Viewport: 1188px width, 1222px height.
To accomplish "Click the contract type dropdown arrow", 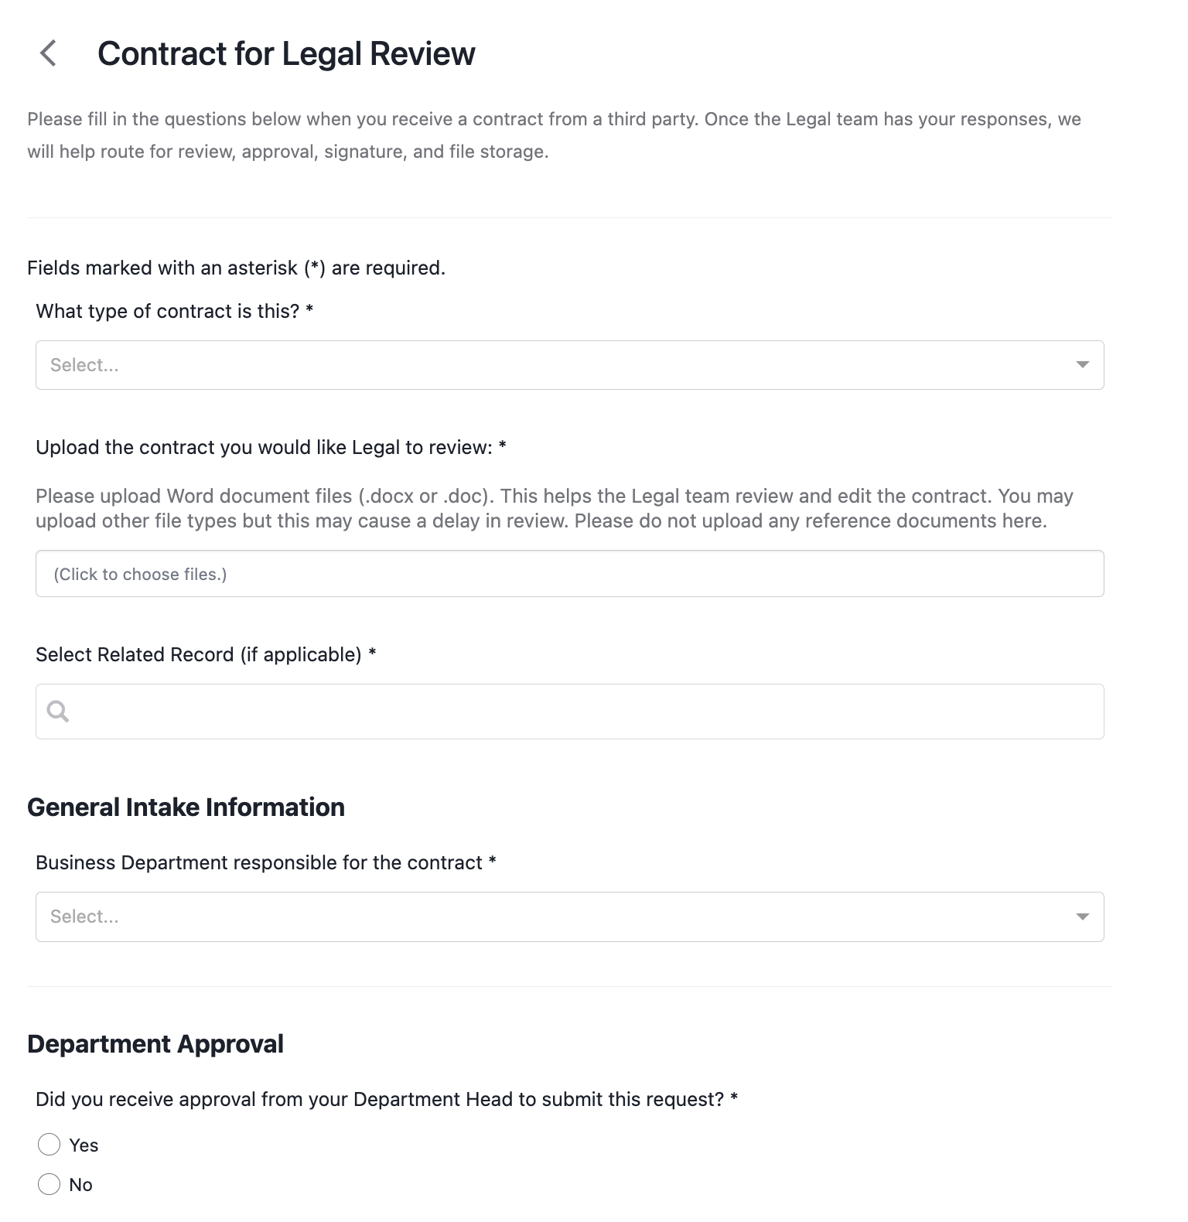I will point(1082,365).
